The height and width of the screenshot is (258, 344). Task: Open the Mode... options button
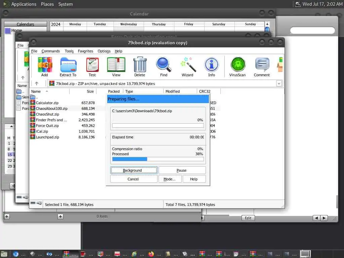pyautogui.click(x=169, y=179)
